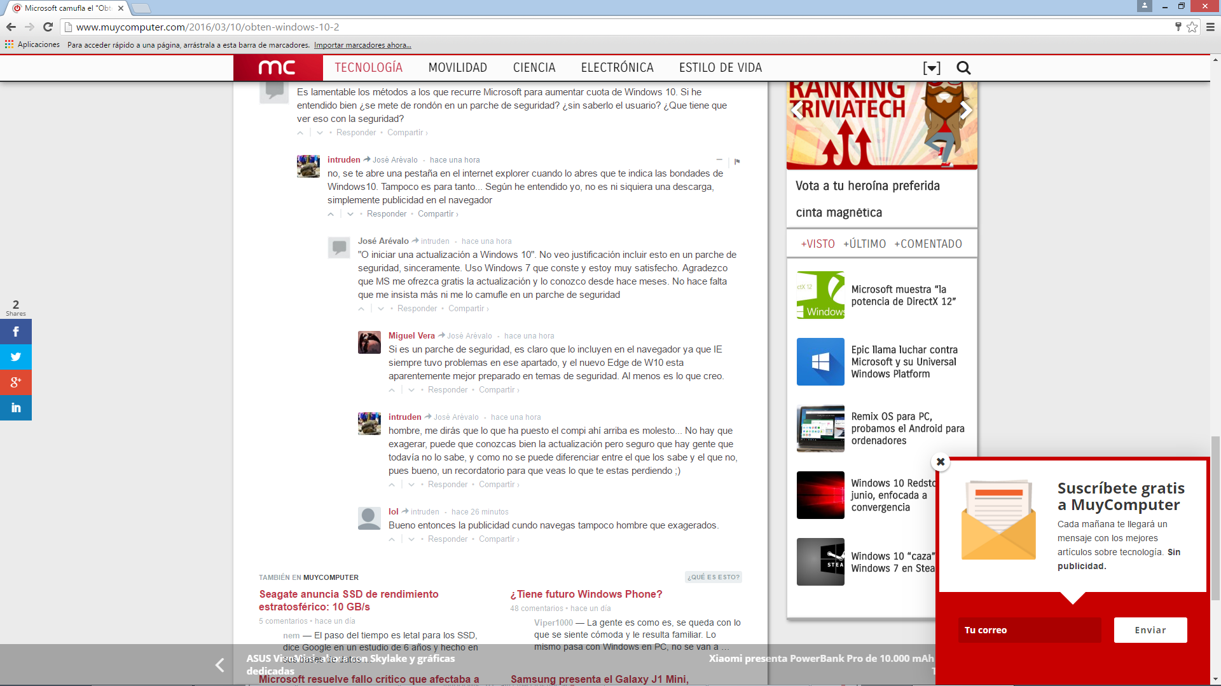
Task: Open the TECNOLOGÍA section
Action: 369,67
